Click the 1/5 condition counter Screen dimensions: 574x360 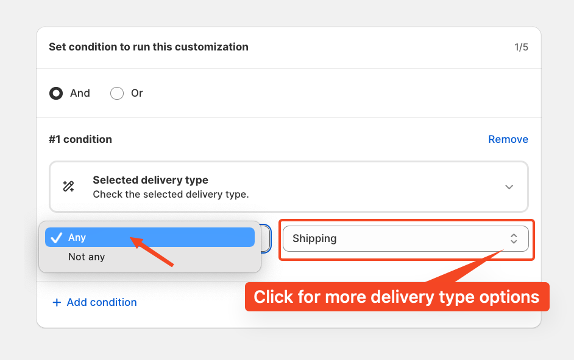click(521, 47)
